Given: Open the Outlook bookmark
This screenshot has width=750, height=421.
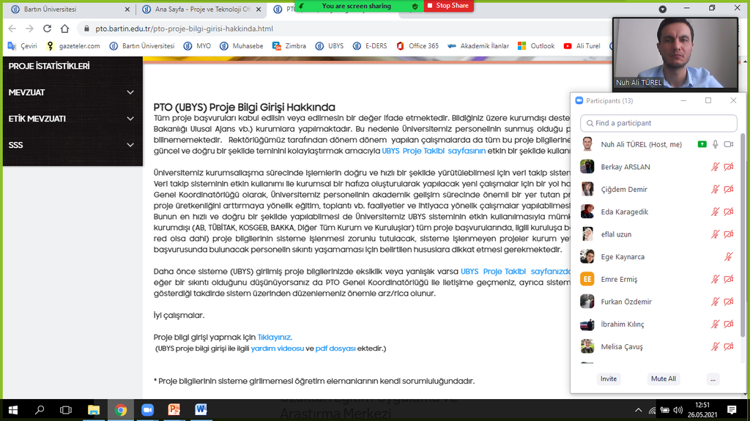Looking at the screenshot, I should 535,46.
